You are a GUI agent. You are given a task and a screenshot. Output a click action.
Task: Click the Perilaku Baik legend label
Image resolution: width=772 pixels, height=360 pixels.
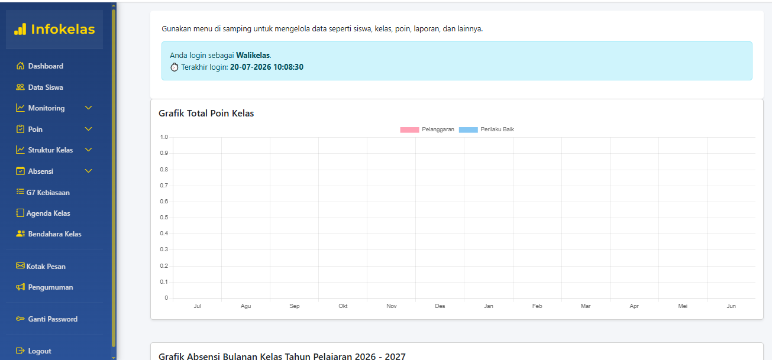[x=497, y=129]
